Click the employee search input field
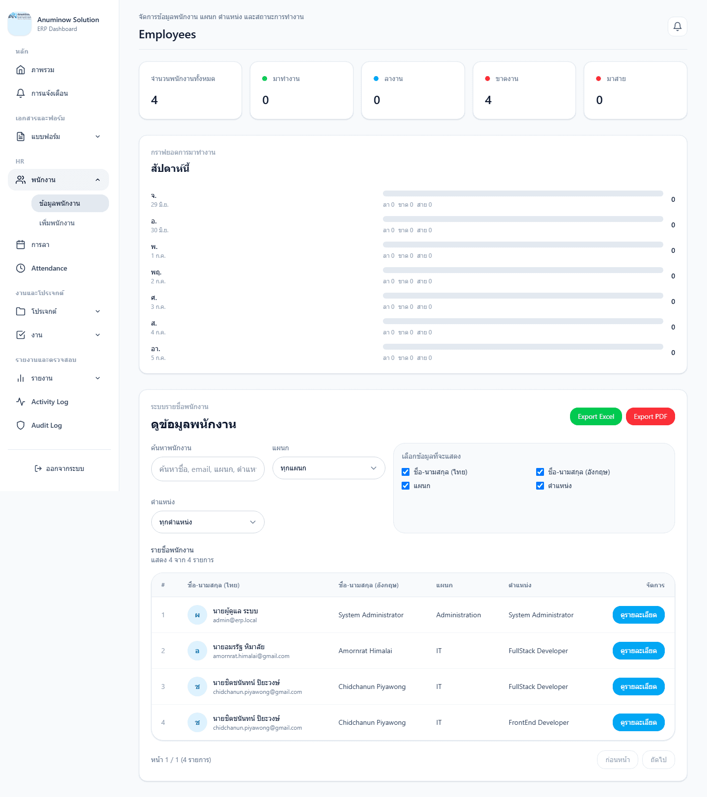The image size is (707, 797). pyautogui.click(x=208, y=469)
